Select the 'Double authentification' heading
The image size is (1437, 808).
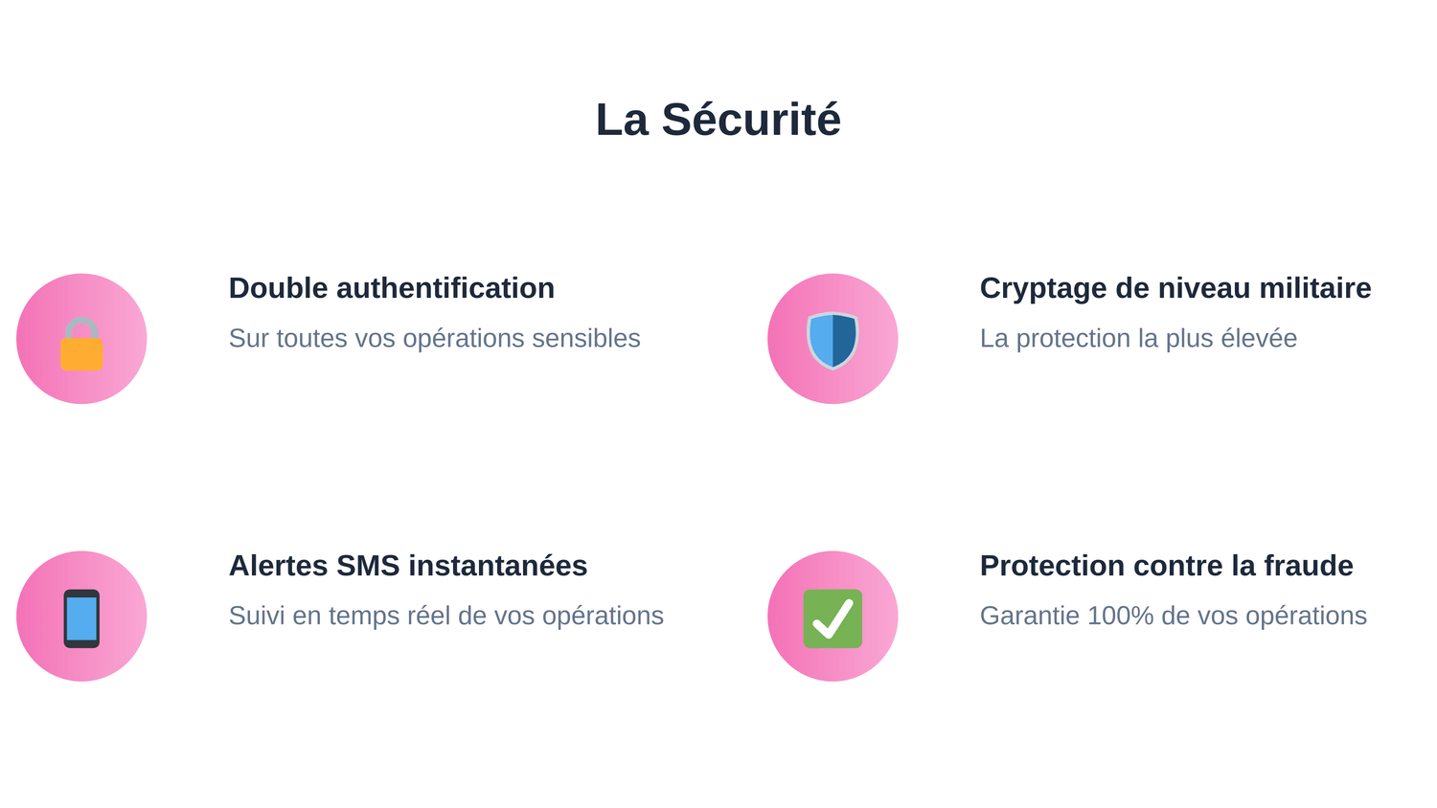coord(391,288)
